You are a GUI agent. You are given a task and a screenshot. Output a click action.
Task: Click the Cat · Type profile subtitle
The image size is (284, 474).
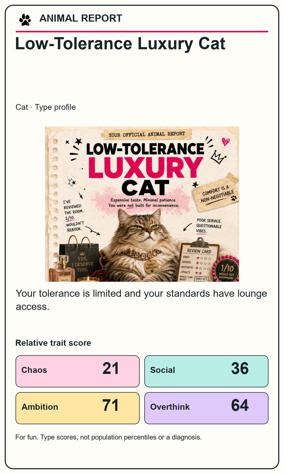pyautogui.click(x=46, y=107)
